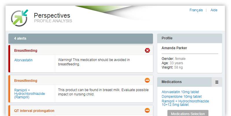Click the Perspectives arrows logo
The image size is (231, 116).
pos(19,18)
